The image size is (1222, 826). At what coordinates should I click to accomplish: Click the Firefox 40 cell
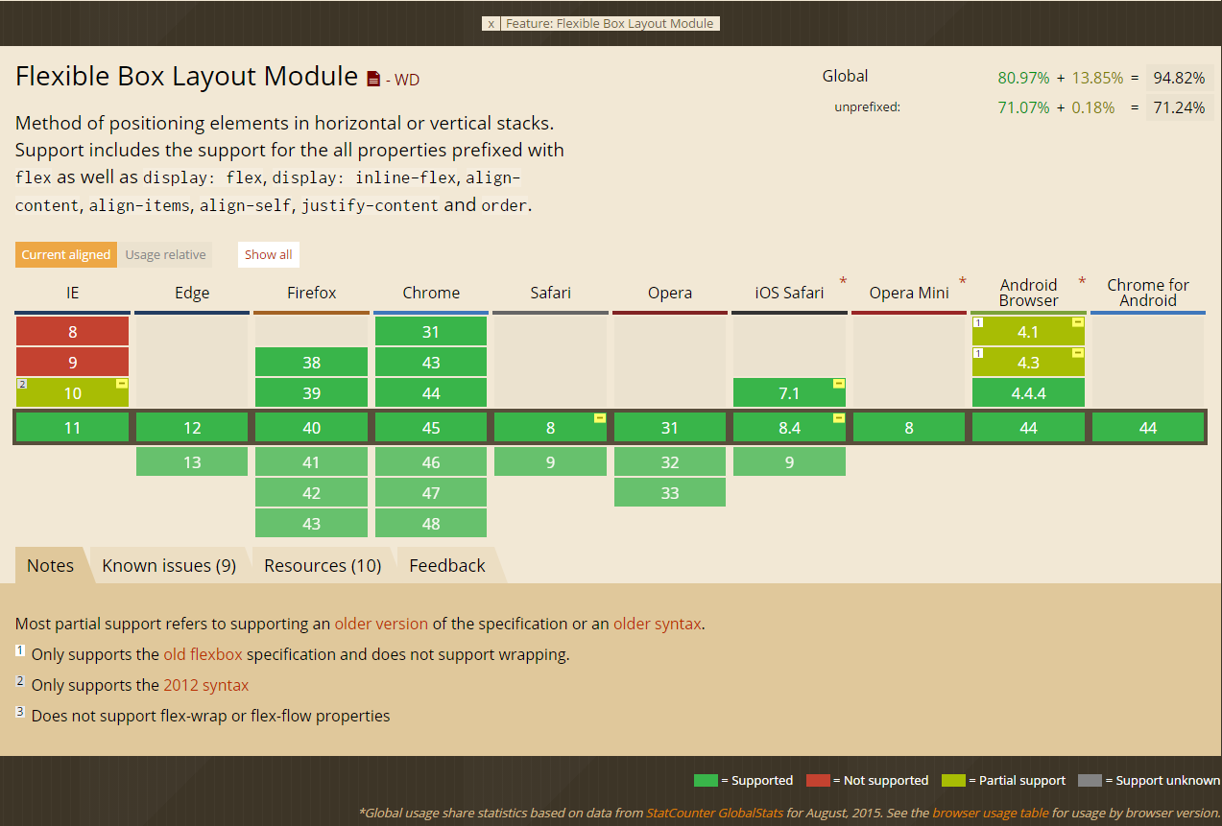311,428
